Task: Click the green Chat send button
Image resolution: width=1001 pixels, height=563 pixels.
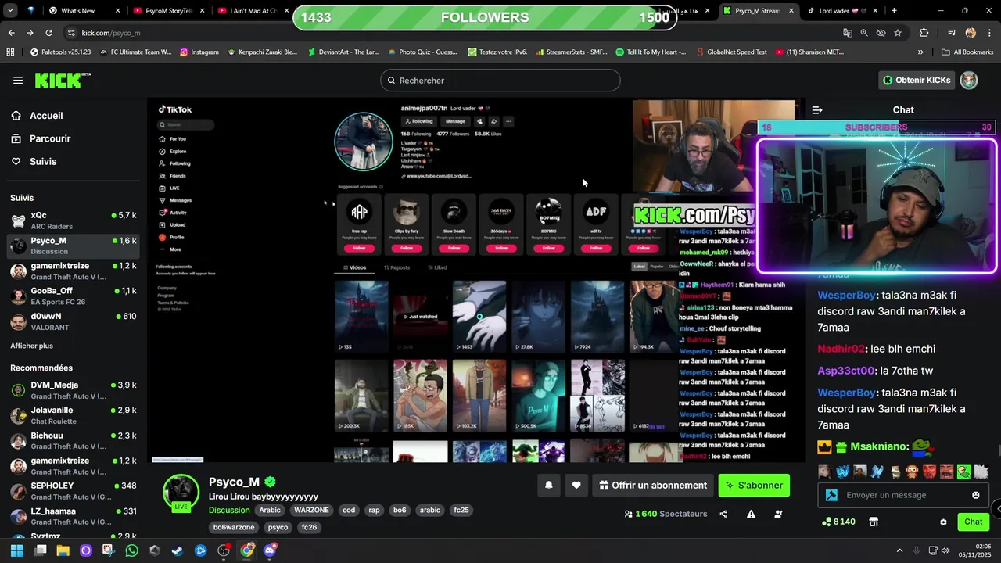Action: pyautogui.click(x=973, y=522)
